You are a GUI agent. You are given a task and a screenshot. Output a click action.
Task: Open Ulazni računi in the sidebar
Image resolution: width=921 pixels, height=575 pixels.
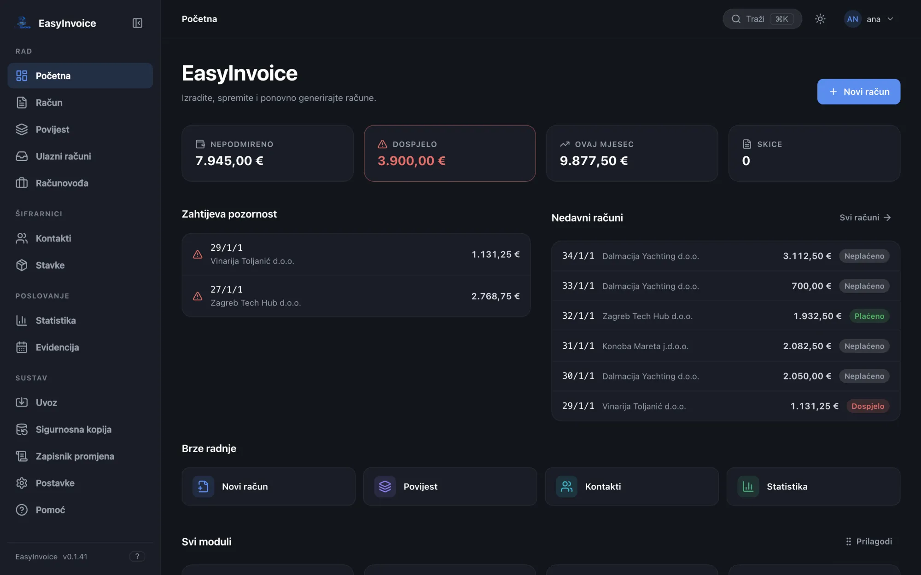click(80, 156)
